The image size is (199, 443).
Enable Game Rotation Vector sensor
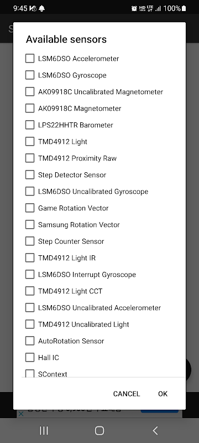point(30,208)
